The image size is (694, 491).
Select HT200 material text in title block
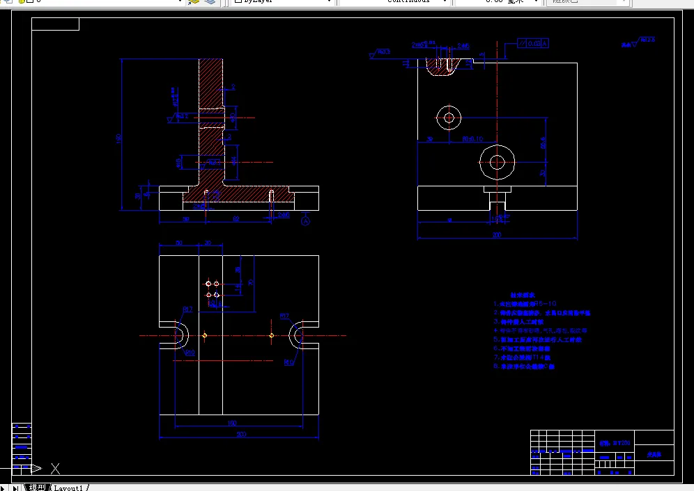tap(615, 443)
